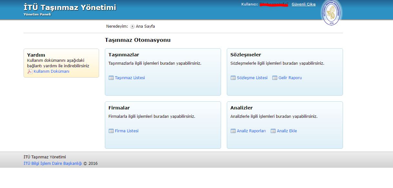Click the Firmalar card heading
393x188 pixels.
[119, 108]
